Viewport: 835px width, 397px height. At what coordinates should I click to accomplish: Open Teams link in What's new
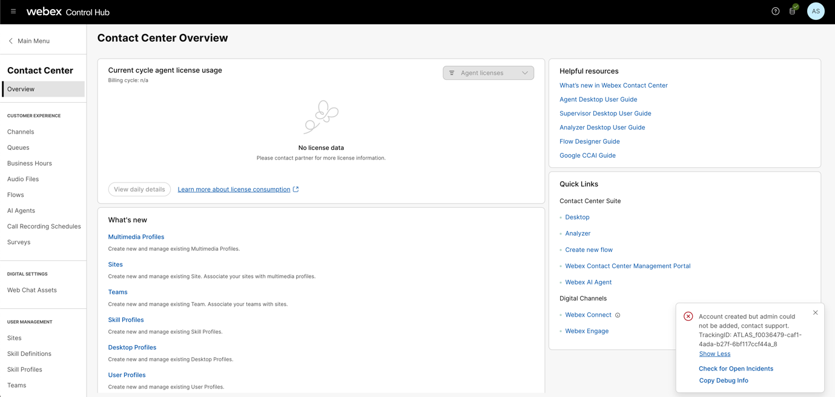(x=118, y=292)
